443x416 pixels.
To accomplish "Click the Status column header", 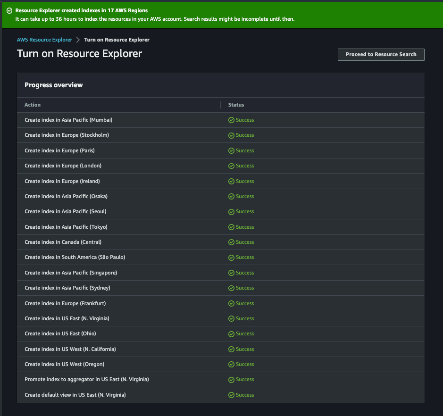I will (236, 105).
